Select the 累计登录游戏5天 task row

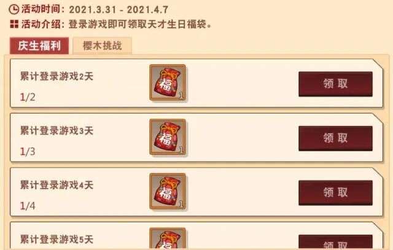196,236
